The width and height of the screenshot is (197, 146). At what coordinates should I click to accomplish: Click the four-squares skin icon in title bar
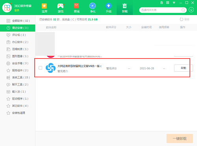pyautogui.click(x=168, y=3)
